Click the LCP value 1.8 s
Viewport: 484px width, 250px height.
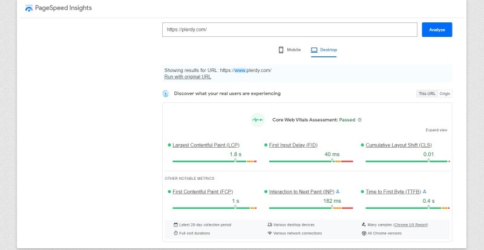coord(235,154)
